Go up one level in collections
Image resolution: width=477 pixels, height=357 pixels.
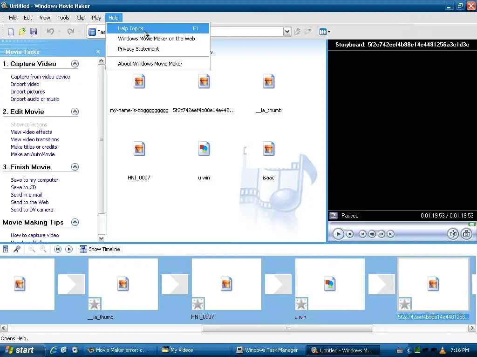(297, 32)
